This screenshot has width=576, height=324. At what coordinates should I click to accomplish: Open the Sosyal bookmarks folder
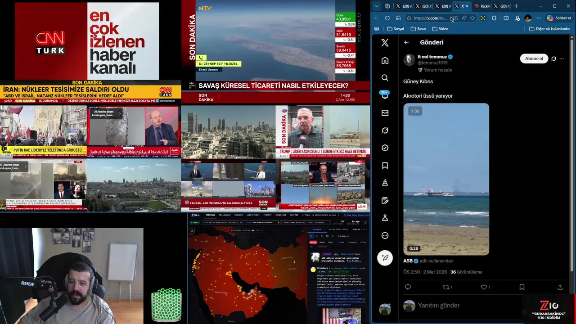tap(396, 29)
